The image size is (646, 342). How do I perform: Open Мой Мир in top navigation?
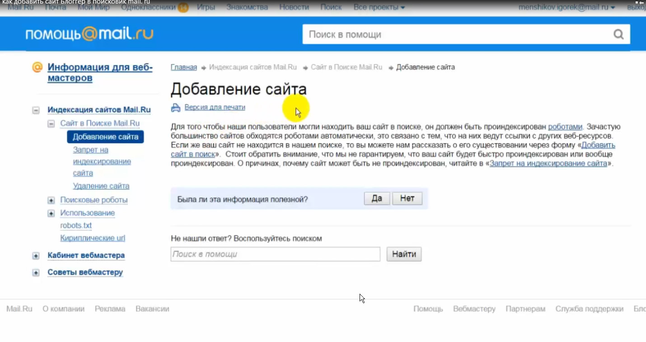[94, 7]
